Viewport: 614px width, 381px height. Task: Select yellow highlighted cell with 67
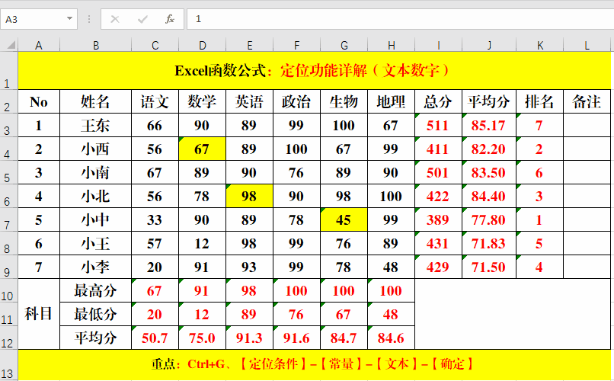(202, 149)
